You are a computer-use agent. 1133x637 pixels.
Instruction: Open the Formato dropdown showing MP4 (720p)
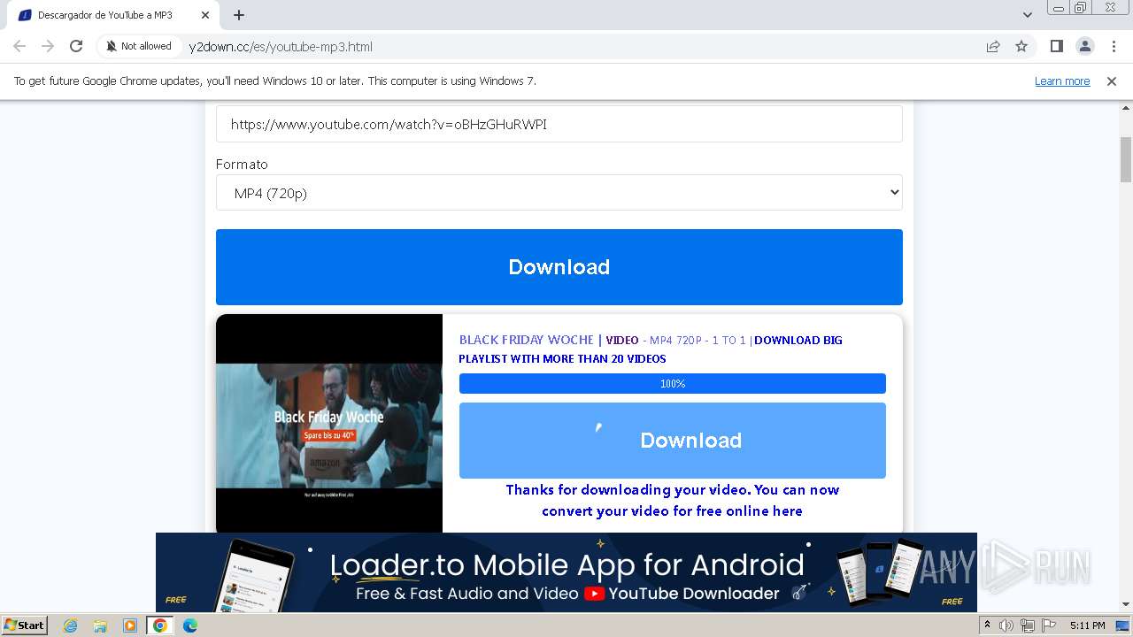(559, 193)
